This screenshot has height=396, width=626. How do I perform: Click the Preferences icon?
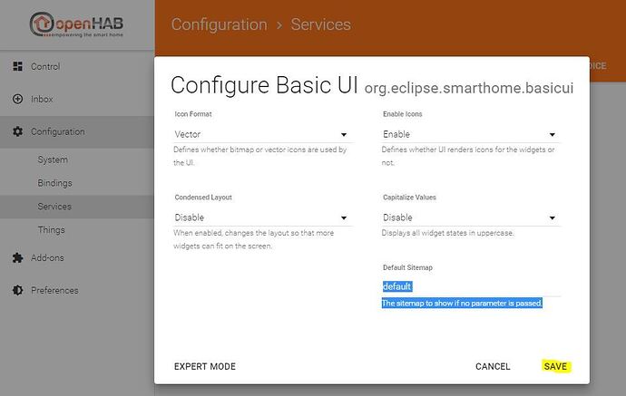tap(17, 291)
